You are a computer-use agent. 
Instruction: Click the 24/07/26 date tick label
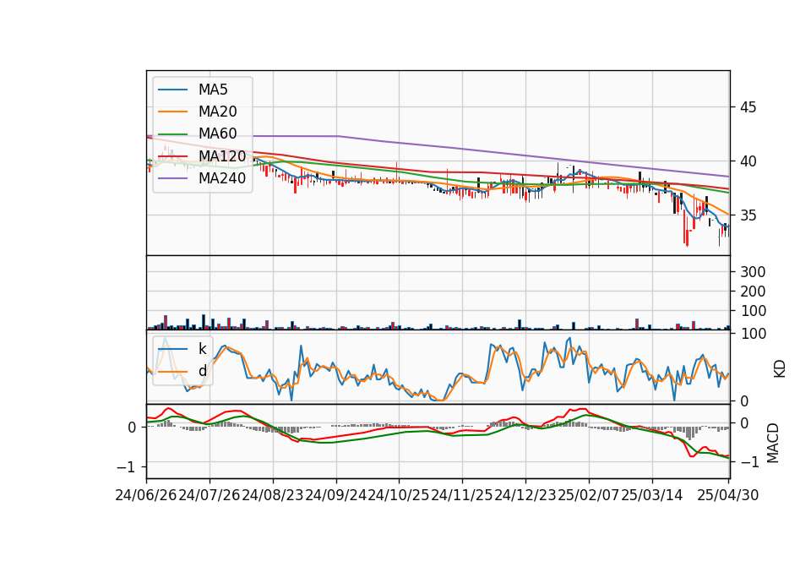[x=210, y=496]
